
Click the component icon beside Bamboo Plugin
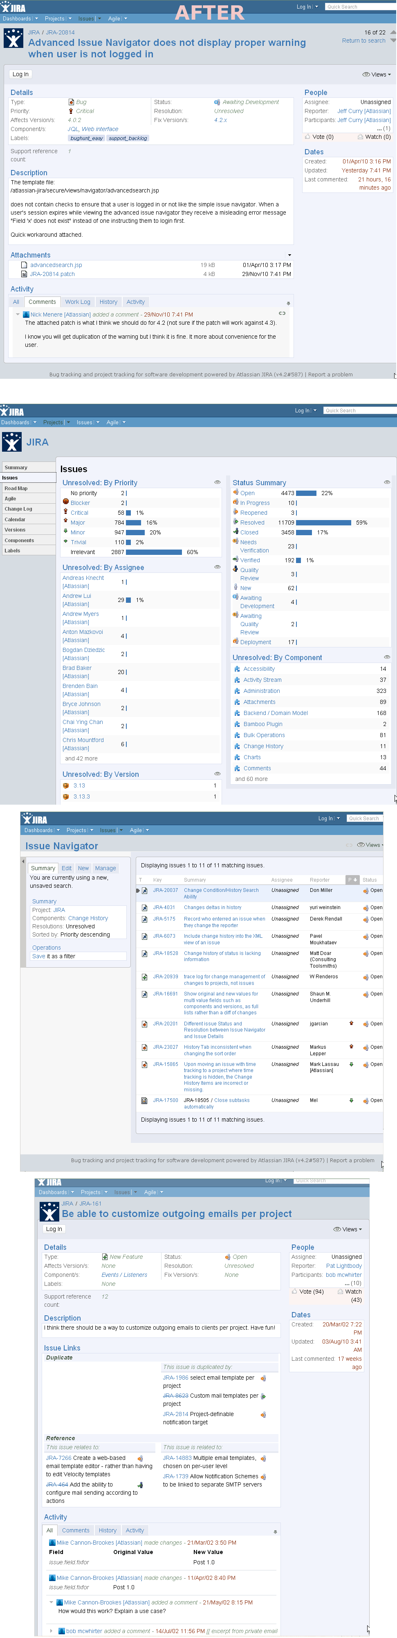238,724
